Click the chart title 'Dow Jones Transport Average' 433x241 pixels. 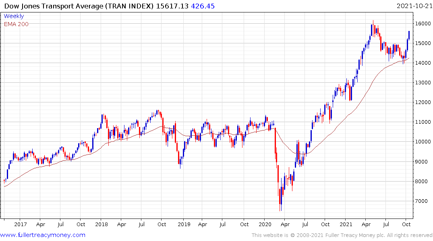click(x=54, y=6)
